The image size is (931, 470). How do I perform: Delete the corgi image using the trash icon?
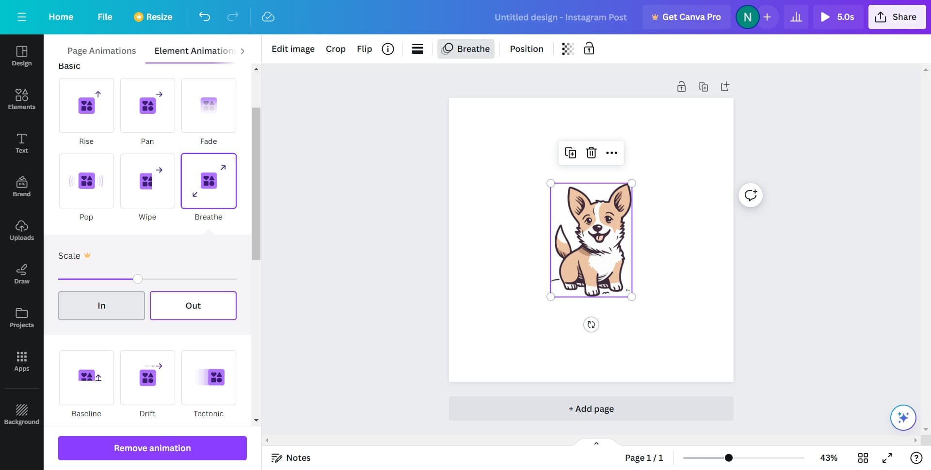(591, 152)
